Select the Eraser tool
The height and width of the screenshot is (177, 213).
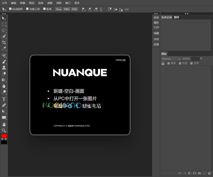tap(4, 74)
